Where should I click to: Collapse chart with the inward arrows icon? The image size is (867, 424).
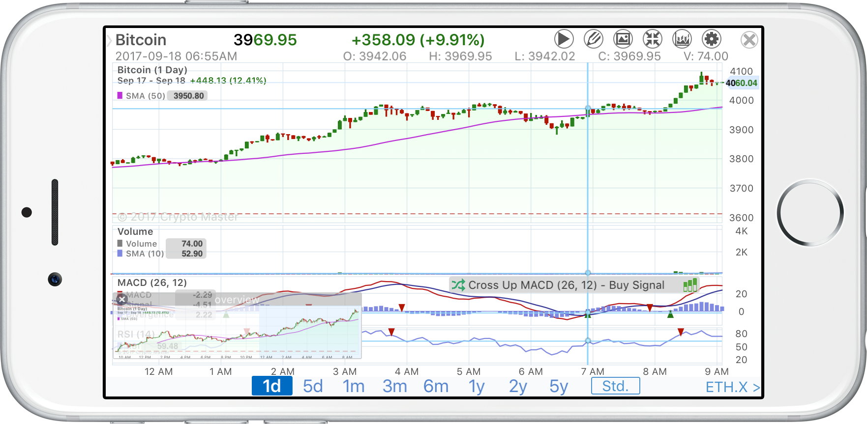click(653, 39)
